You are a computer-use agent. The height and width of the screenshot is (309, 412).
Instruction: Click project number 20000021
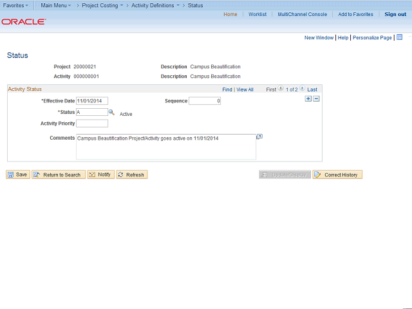click(85, 67)
